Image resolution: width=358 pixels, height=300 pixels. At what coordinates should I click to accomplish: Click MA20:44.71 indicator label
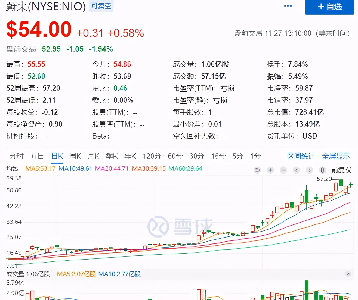coord(112,168)
